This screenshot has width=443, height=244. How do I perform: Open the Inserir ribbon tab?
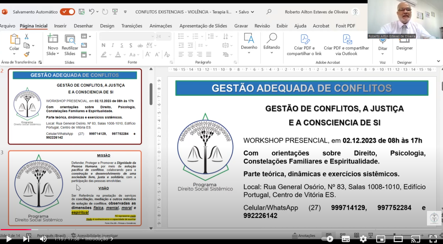pyautogui.click(x=60, y=26)
